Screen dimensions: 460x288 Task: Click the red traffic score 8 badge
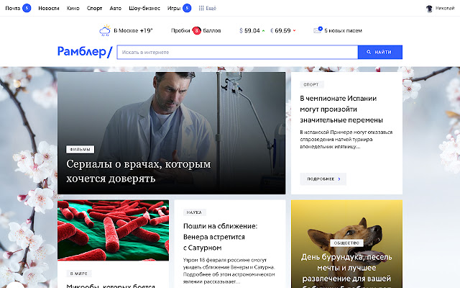196,30
